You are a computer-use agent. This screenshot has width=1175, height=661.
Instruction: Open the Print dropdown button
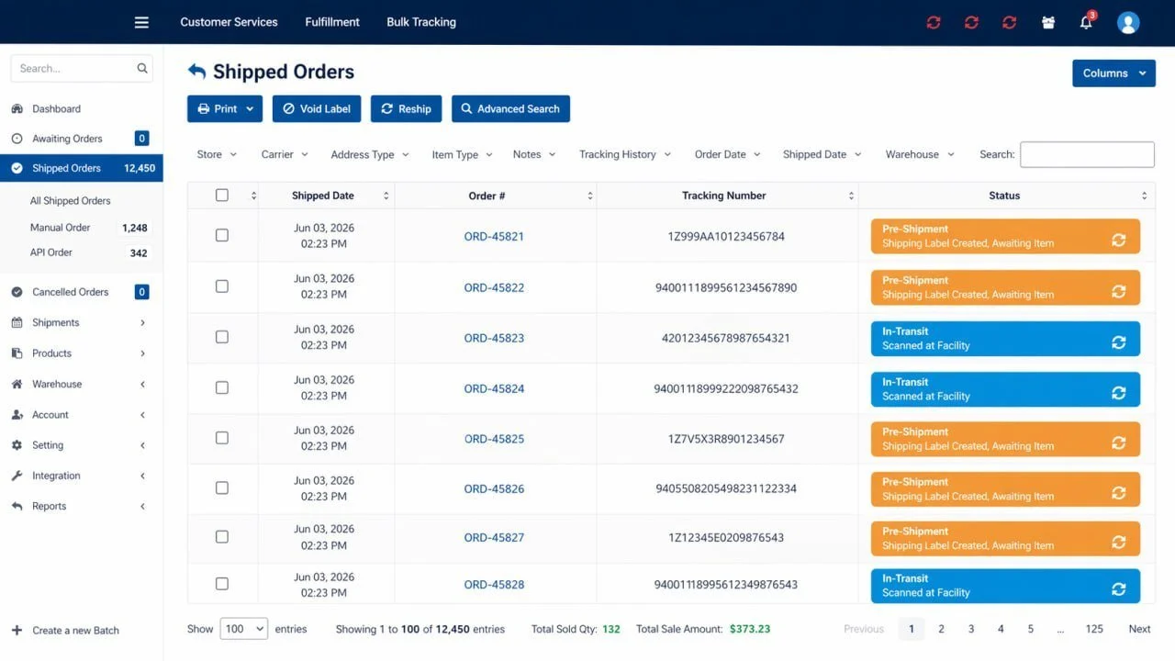[225, 108]
